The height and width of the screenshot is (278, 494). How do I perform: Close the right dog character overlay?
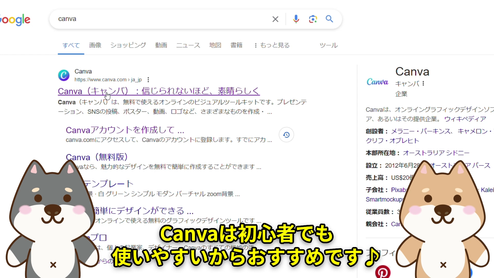click(444, 264)
